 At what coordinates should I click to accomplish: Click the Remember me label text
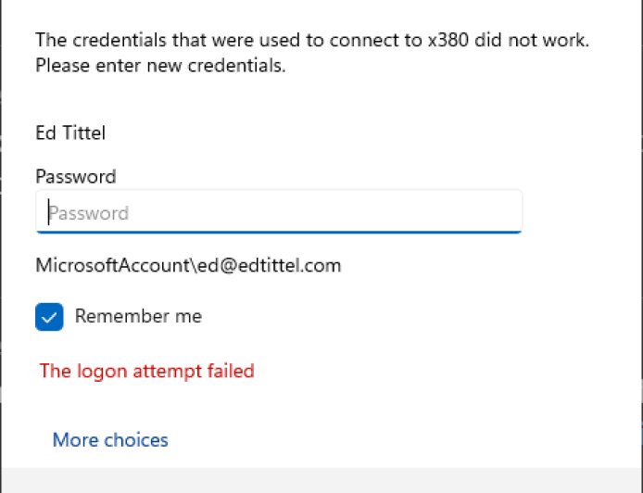pyautogui.click(x=138, y=316)
